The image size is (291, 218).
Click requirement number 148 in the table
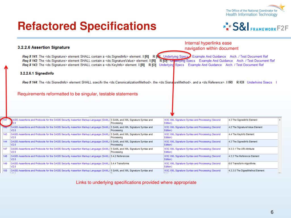[x=5, y=156]
